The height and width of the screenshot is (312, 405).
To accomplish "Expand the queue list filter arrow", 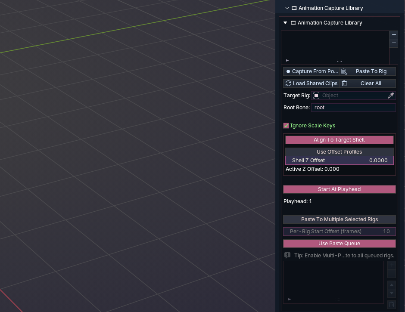I will pos(289,299).
